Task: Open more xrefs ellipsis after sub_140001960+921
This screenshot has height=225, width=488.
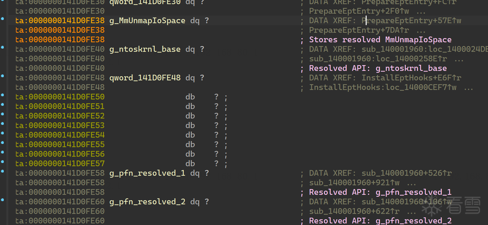Action: tap(412, 183)
